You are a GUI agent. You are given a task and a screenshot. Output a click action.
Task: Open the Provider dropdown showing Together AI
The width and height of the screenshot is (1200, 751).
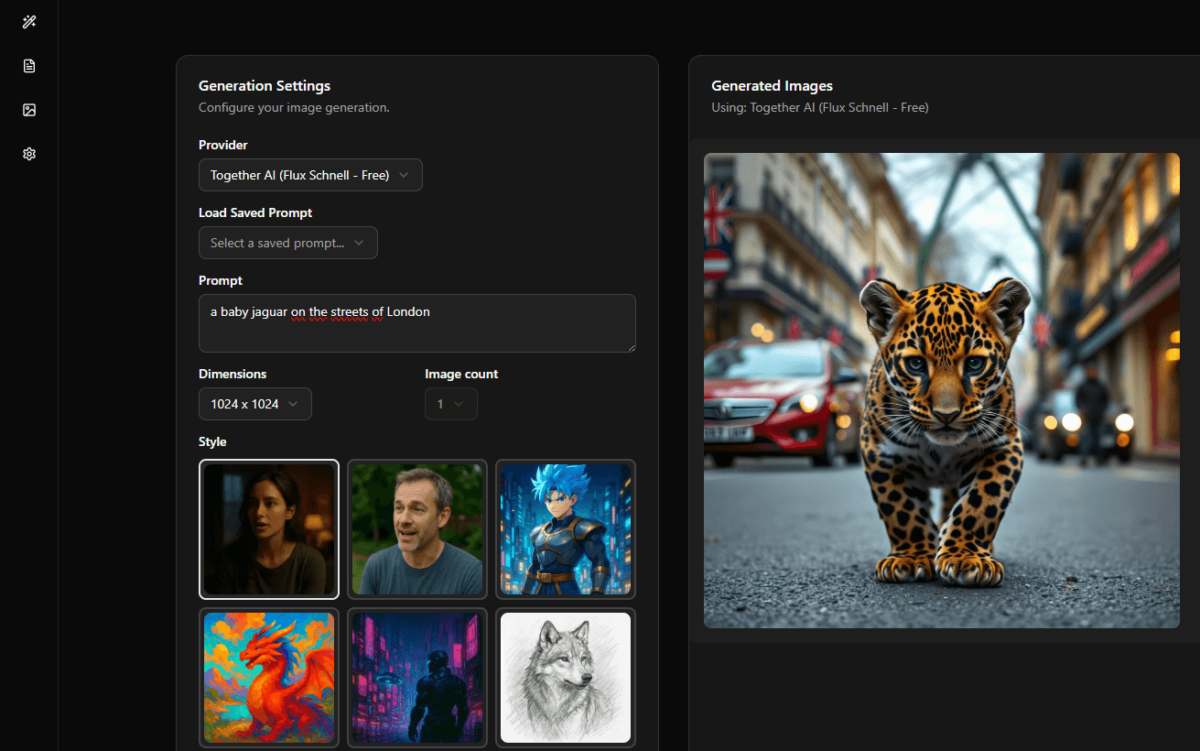click(x=310, y=174)
